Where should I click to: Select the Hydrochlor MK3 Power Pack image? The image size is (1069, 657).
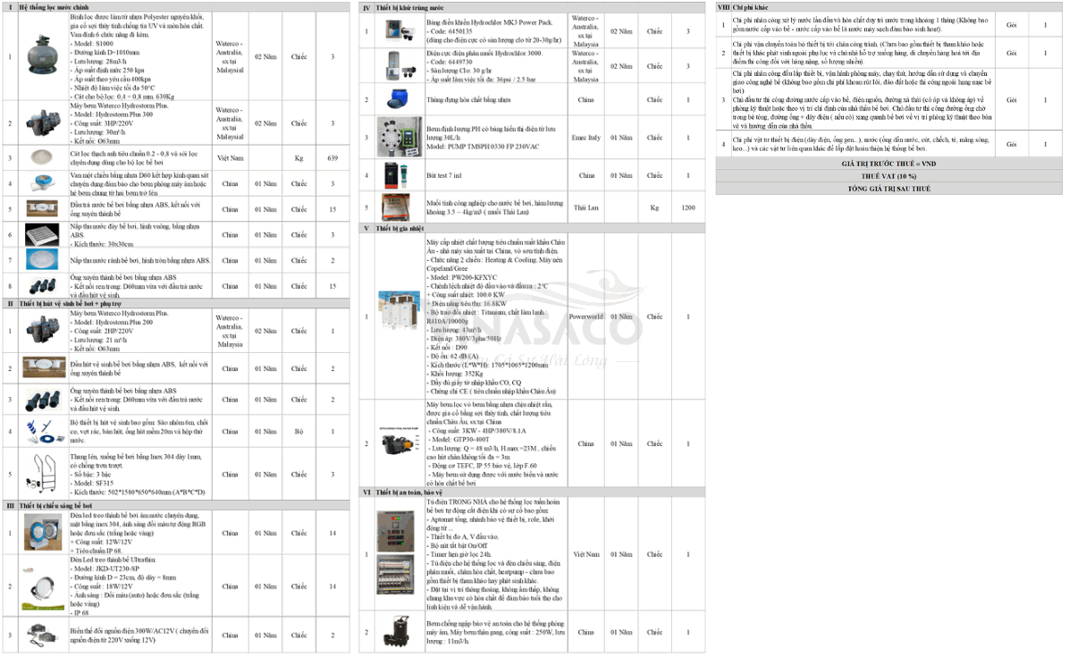[400, 30]
